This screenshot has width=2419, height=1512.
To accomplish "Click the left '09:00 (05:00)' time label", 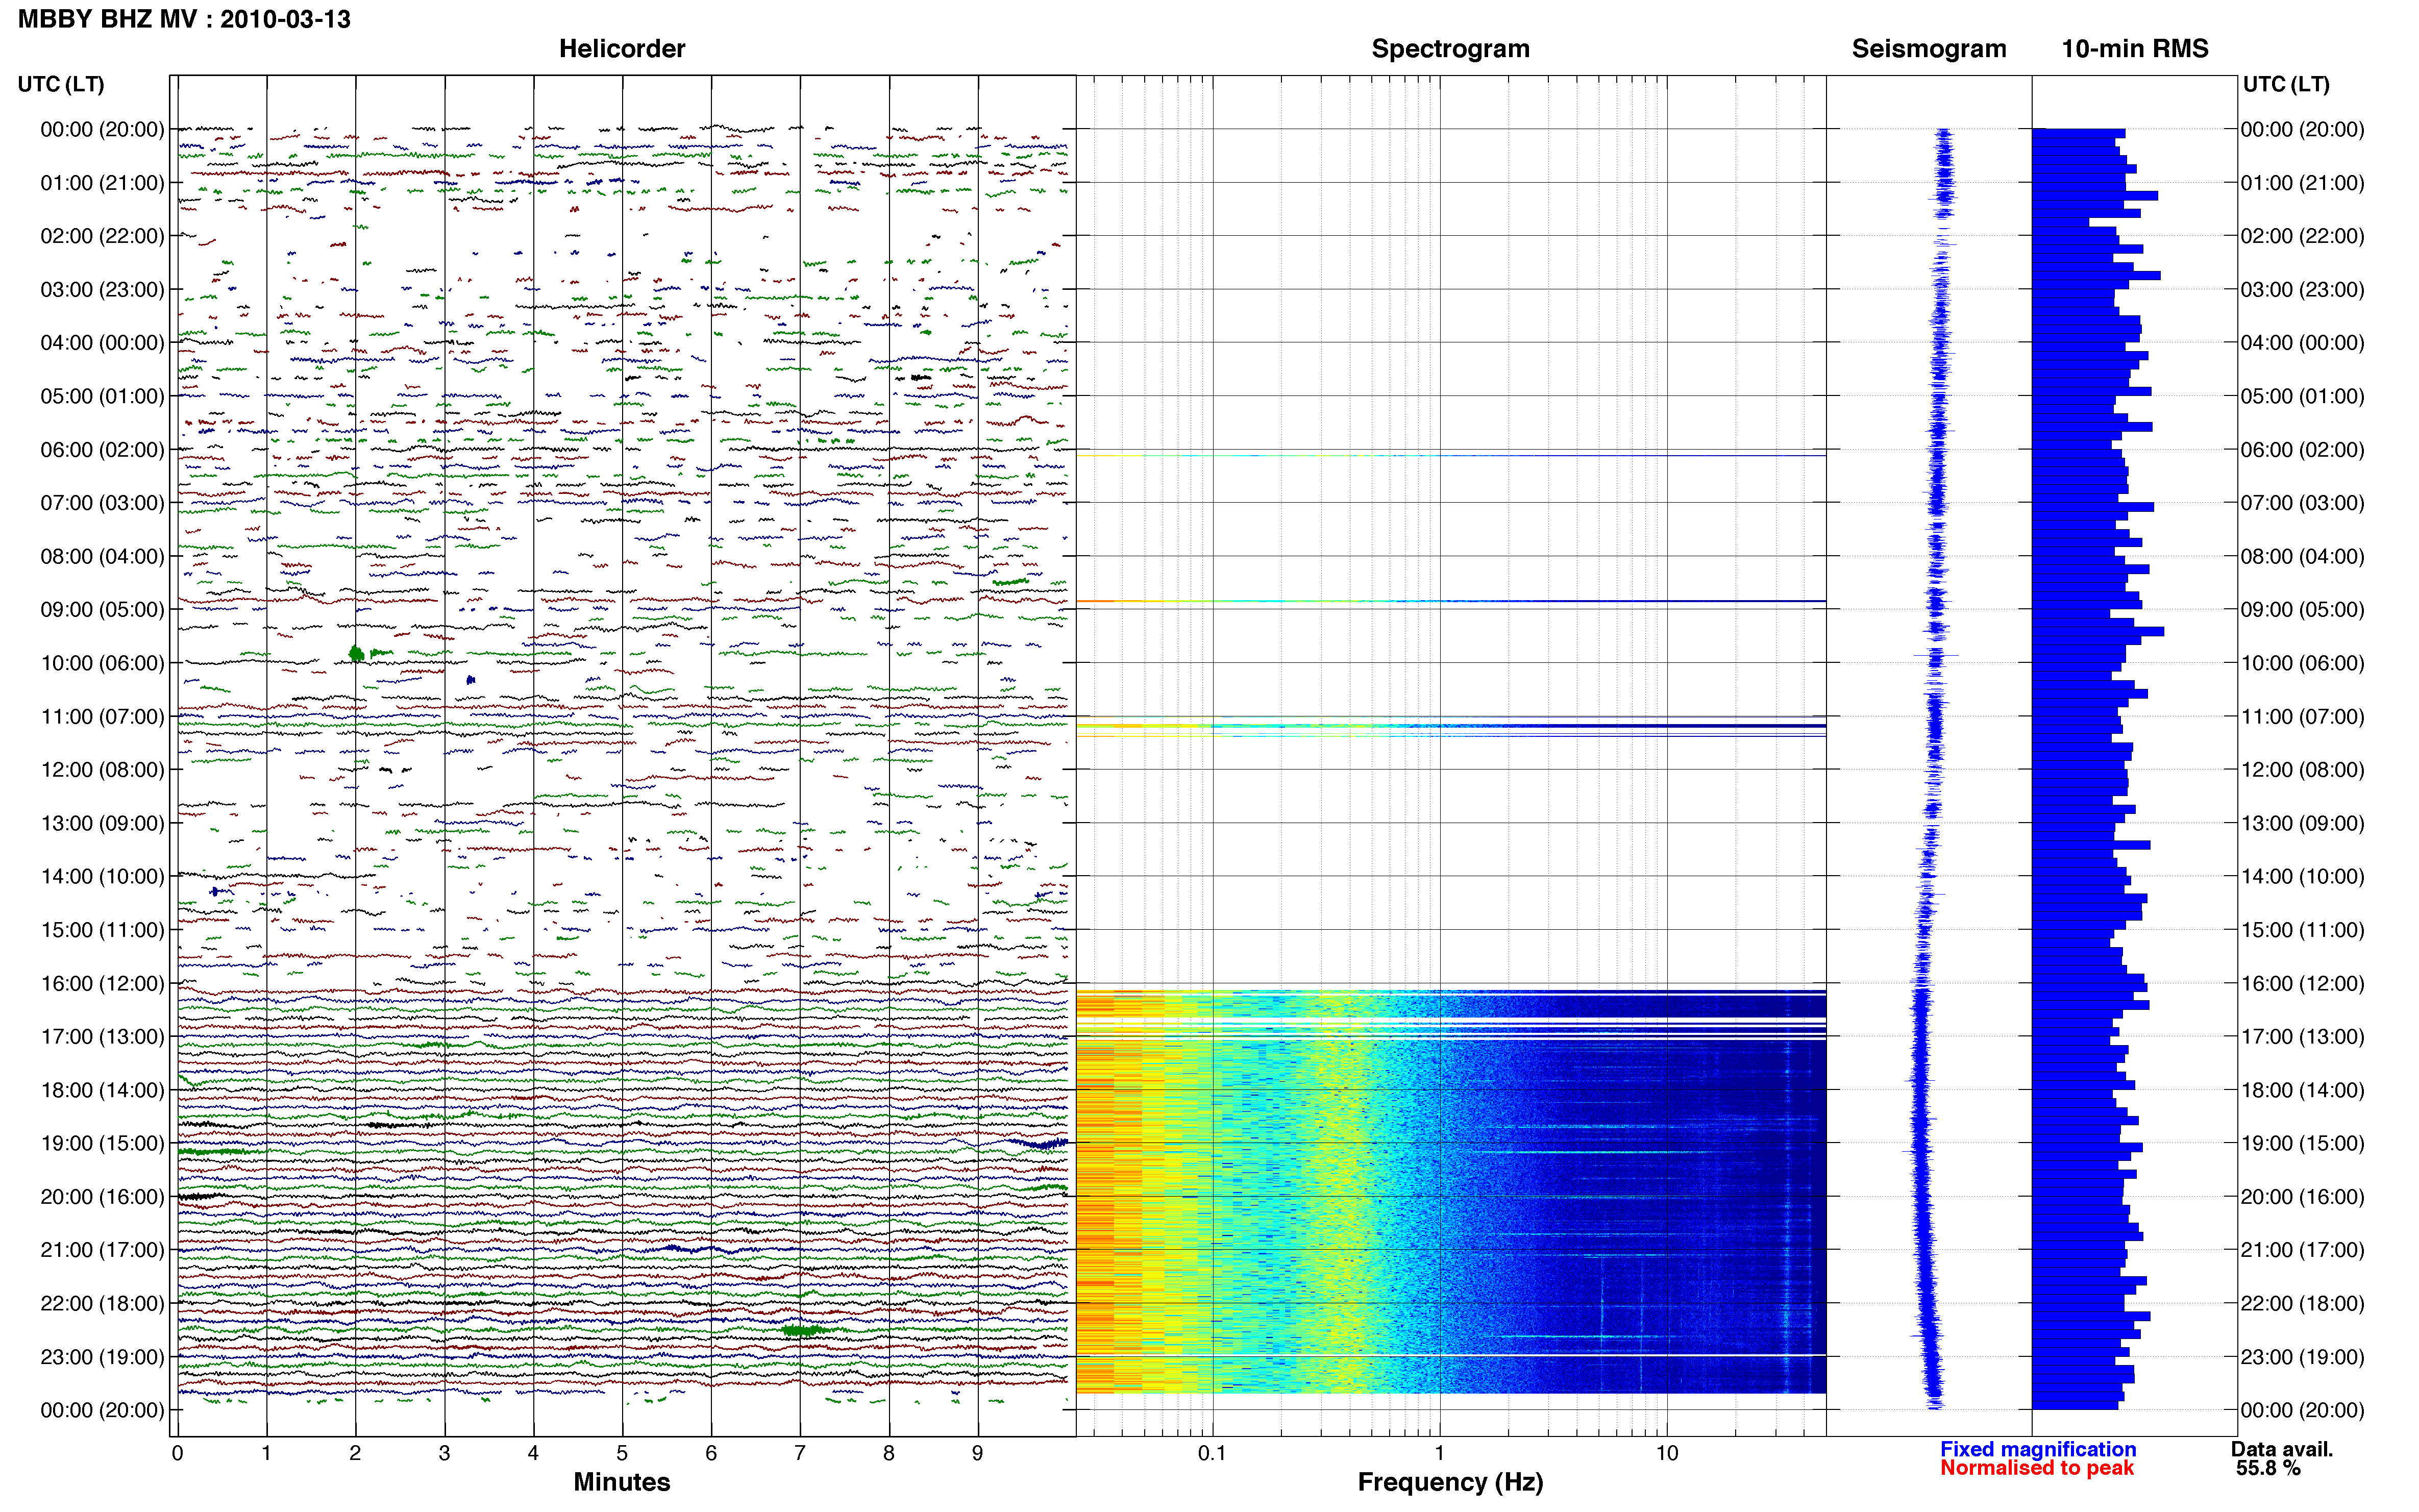I will pos(102,610).
